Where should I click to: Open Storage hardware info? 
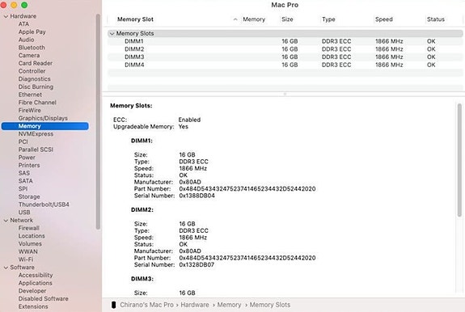tap(29, 196)
